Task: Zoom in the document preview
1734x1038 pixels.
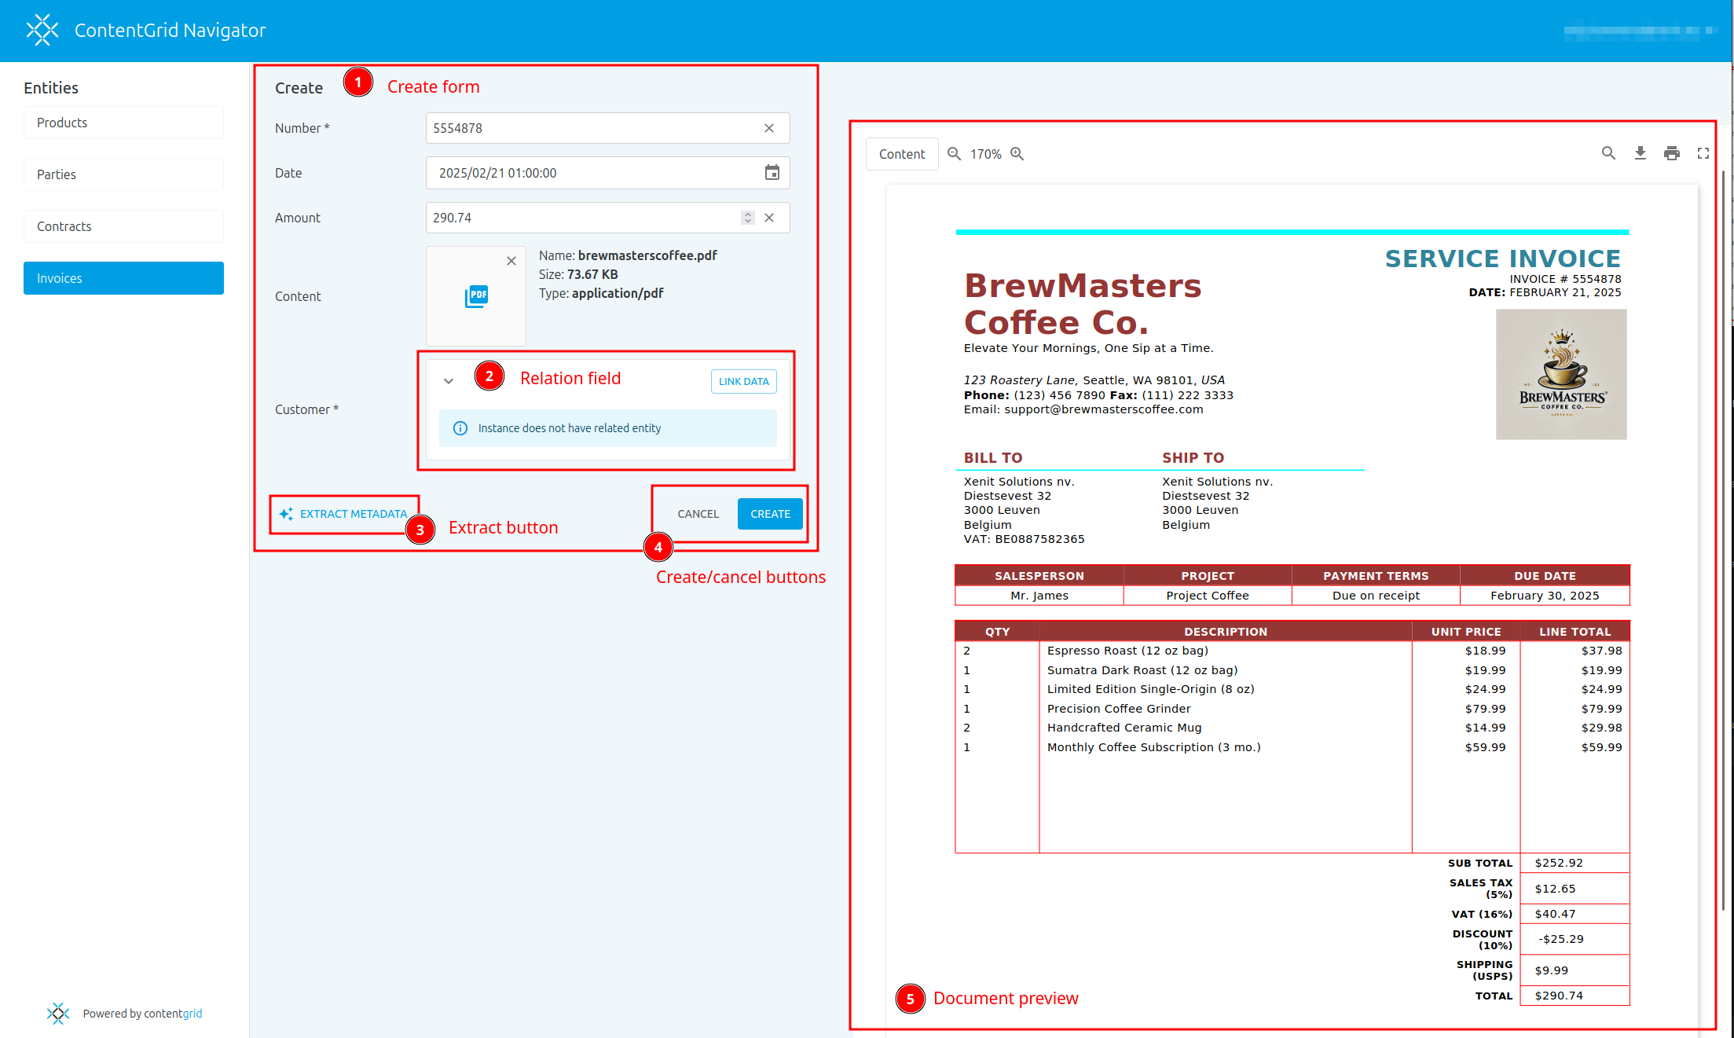Action: (x=1017, y=154)
